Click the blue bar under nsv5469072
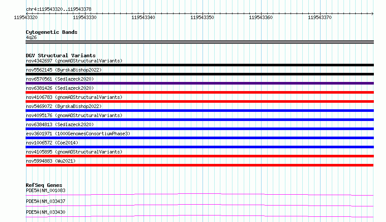Image resolution: width=386 pixels, height=222 pixels. point(200,111)
